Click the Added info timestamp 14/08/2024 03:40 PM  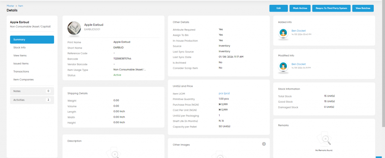(x=301, y=34)
